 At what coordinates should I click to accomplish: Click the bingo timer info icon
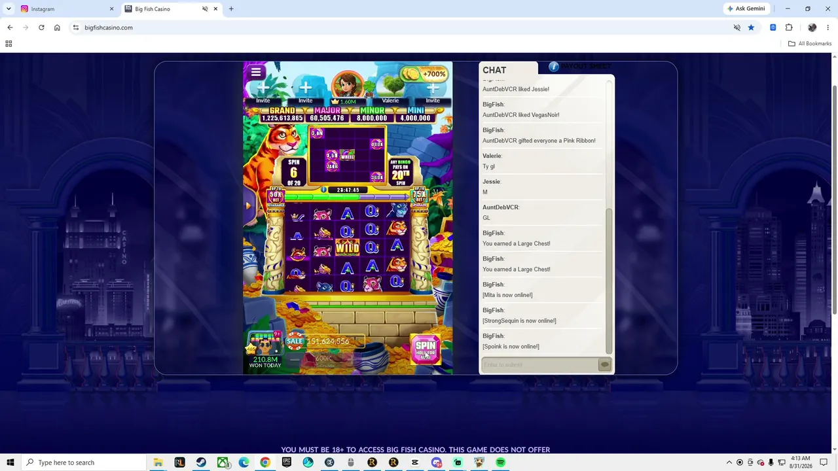pyautogui.click(x=323, y=190)
